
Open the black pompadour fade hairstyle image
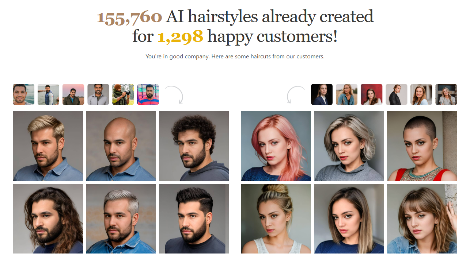point(194,218)
